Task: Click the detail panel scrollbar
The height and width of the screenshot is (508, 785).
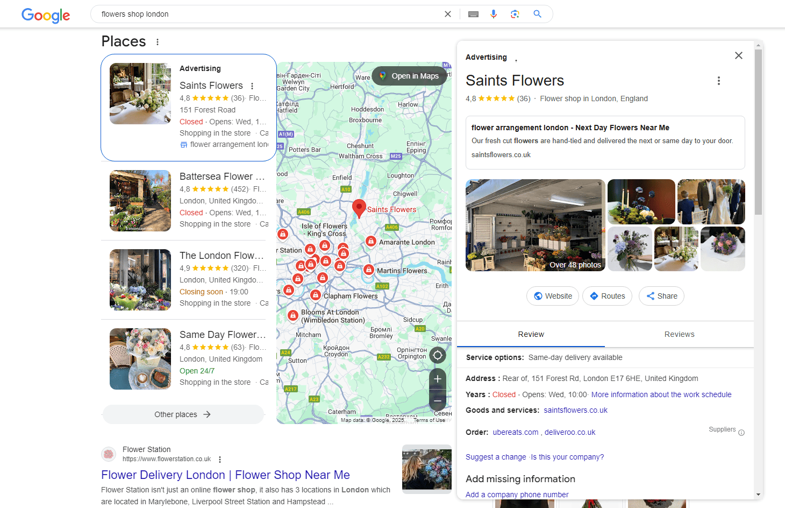Action: tap(758, 132)
